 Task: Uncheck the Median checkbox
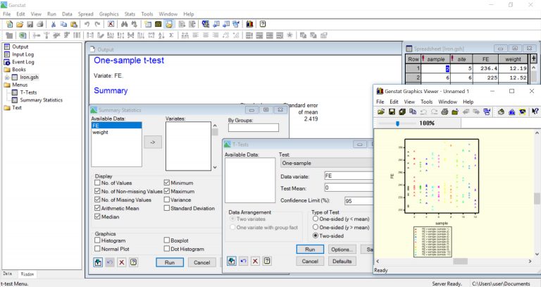coord(97,216)
